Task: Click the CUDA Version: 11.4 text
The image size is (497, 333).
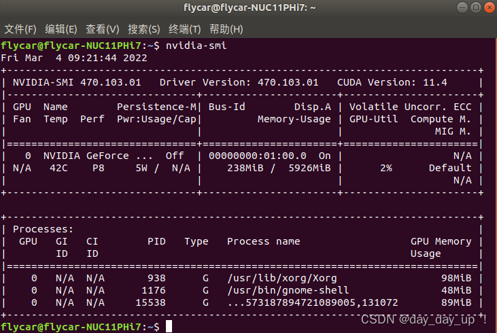Action: click(x=392, y=82)
